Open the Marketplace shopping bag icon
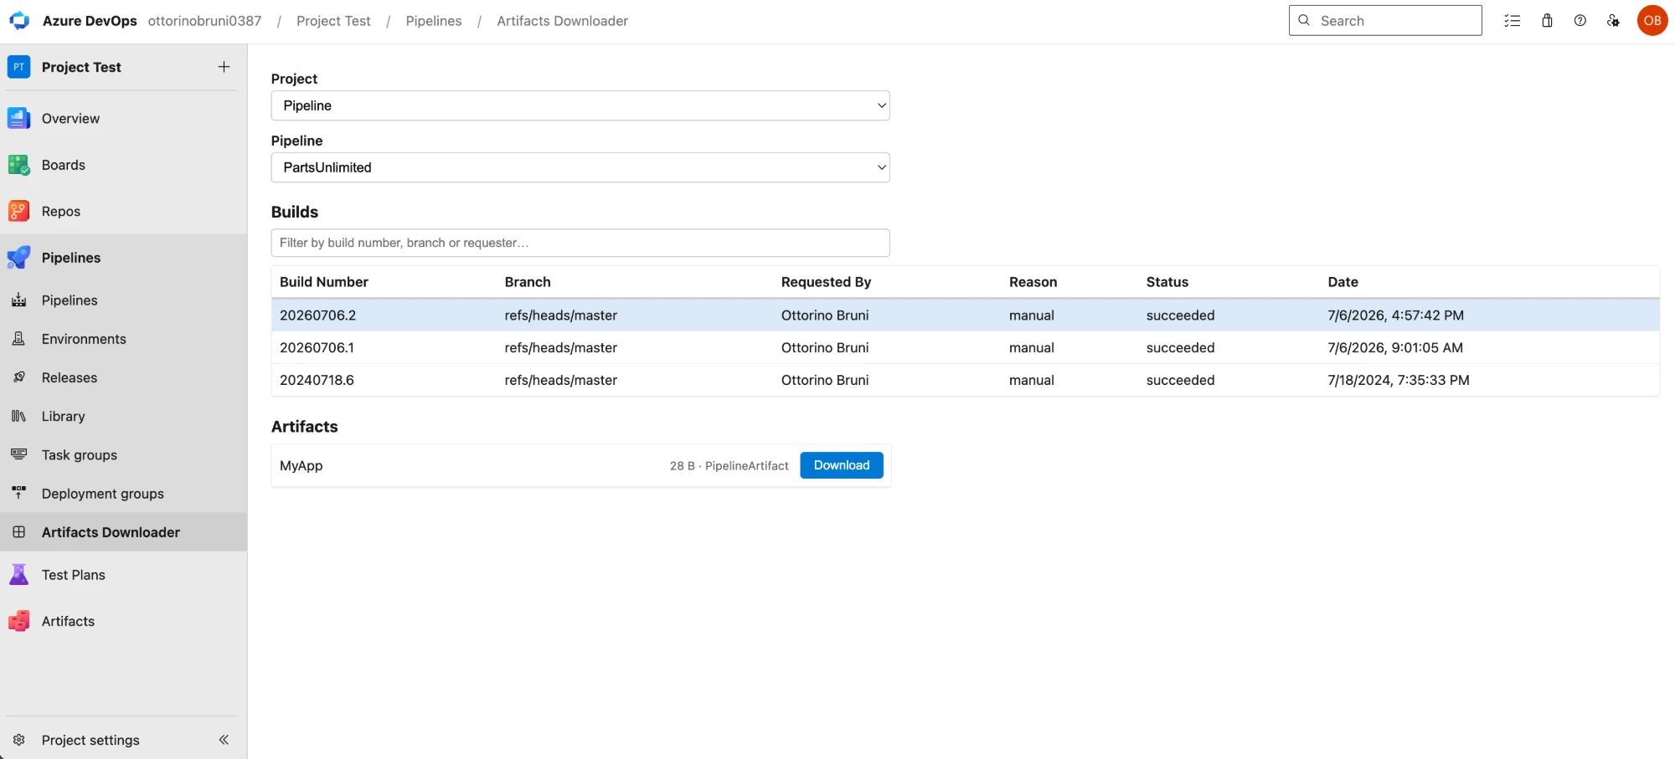Image resolution: width=1675 pixels, height=759 pixels. pos(1547,21)
